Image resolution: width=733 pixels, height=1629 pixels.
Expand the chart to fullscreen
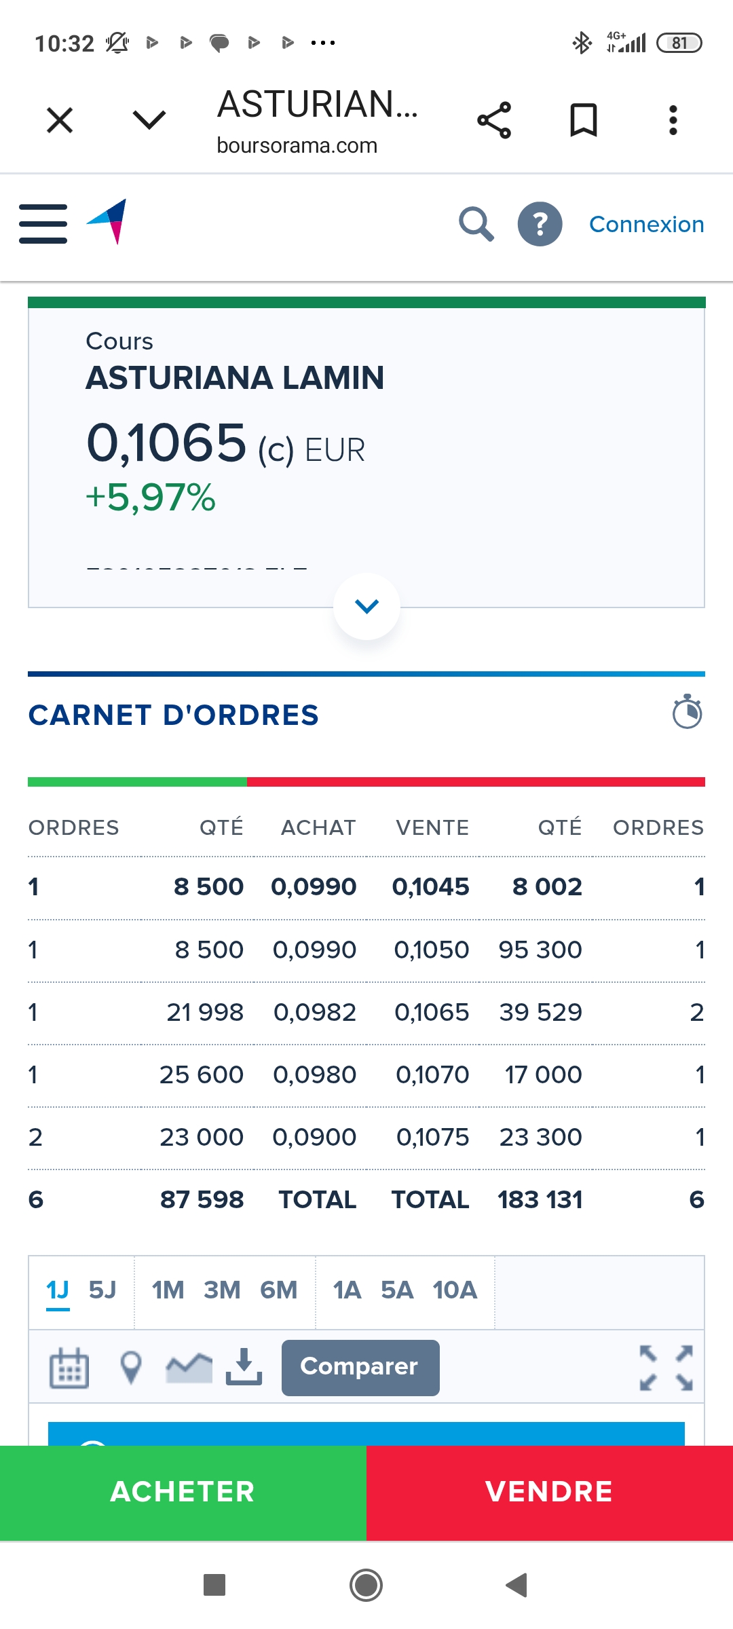(666, 1368)
